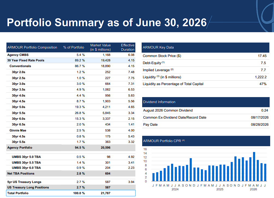The height and width of the screenshot is (198, 274).
Task: Click the dividend value '0.24'
Action: [x=265, y=110]
